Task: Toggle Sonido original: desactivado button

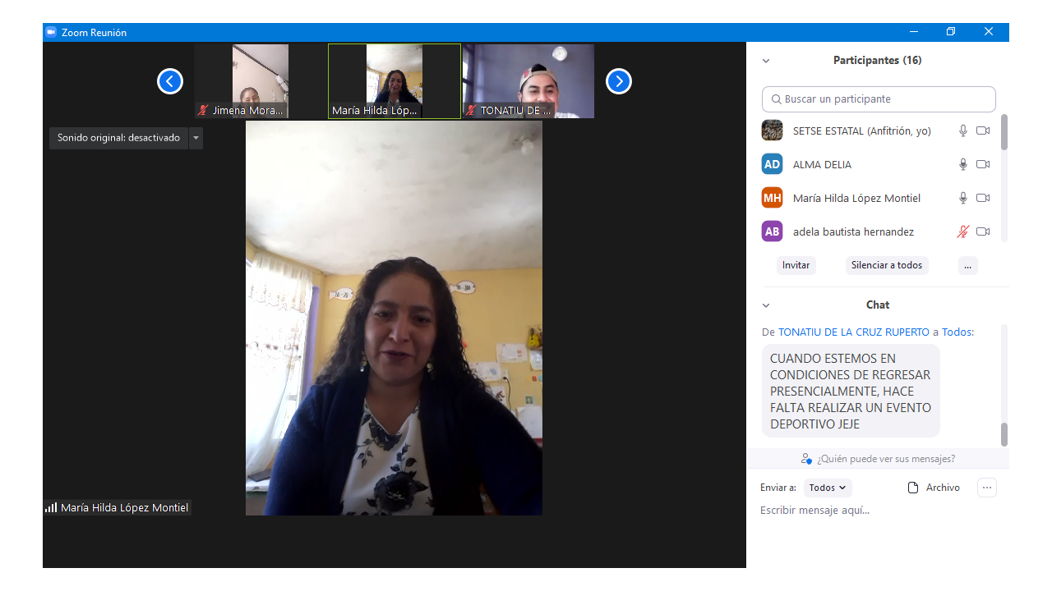Action: click(x=118, y=138)
